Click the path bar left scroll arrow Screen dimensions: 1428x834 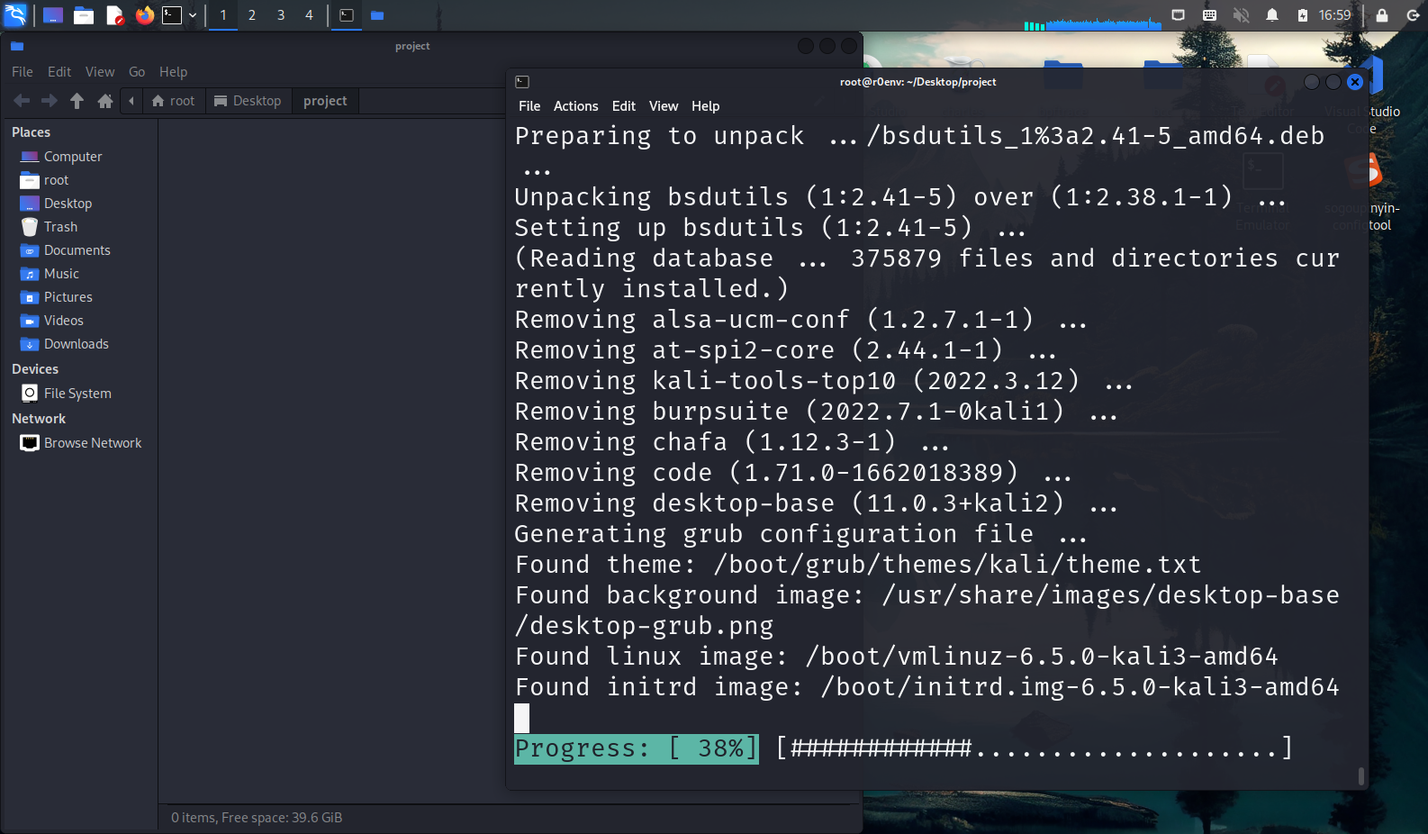pyautogui.click(x=131, y=101)
